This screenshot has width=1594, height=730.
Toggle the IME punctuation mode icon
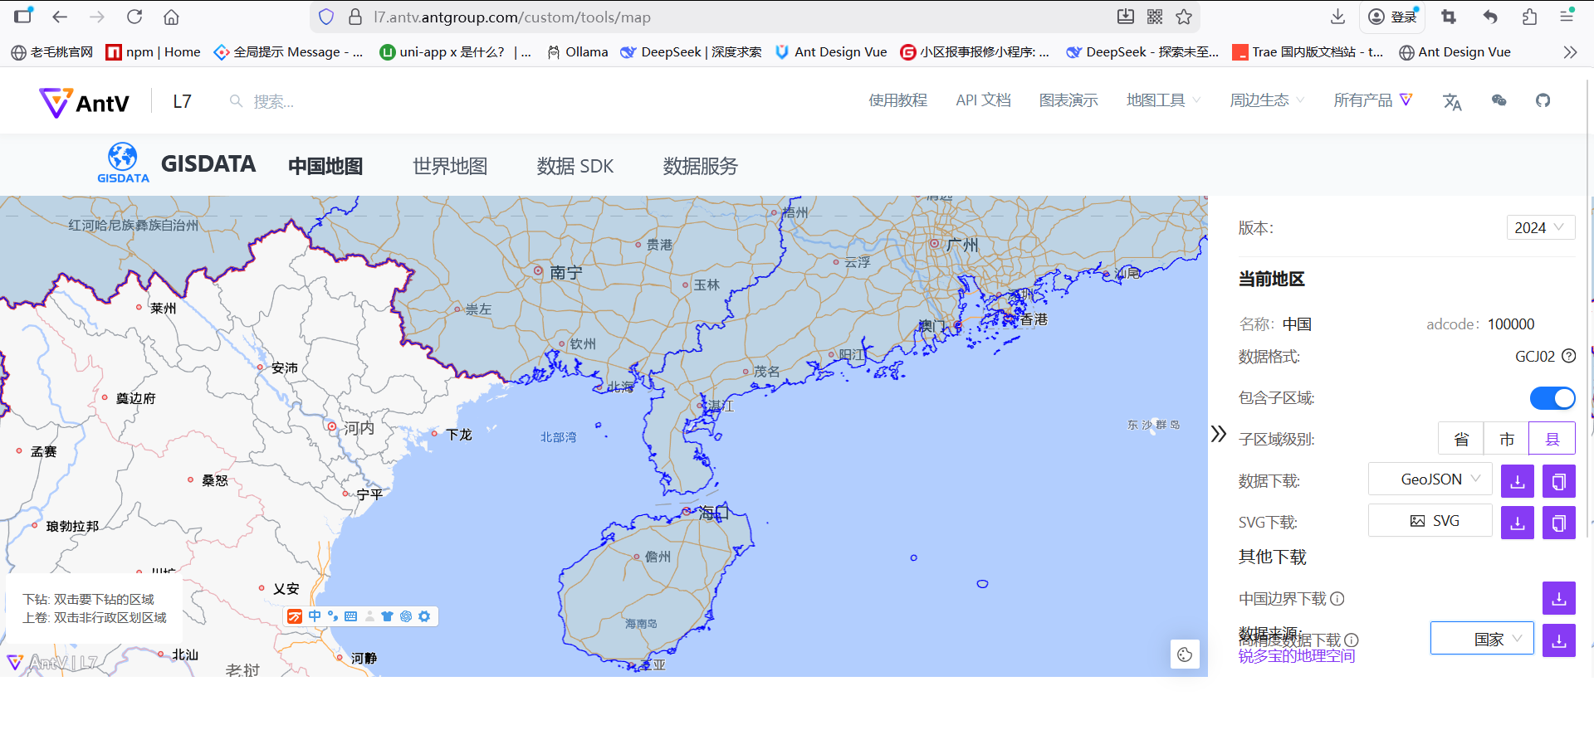tap(333, 616)
